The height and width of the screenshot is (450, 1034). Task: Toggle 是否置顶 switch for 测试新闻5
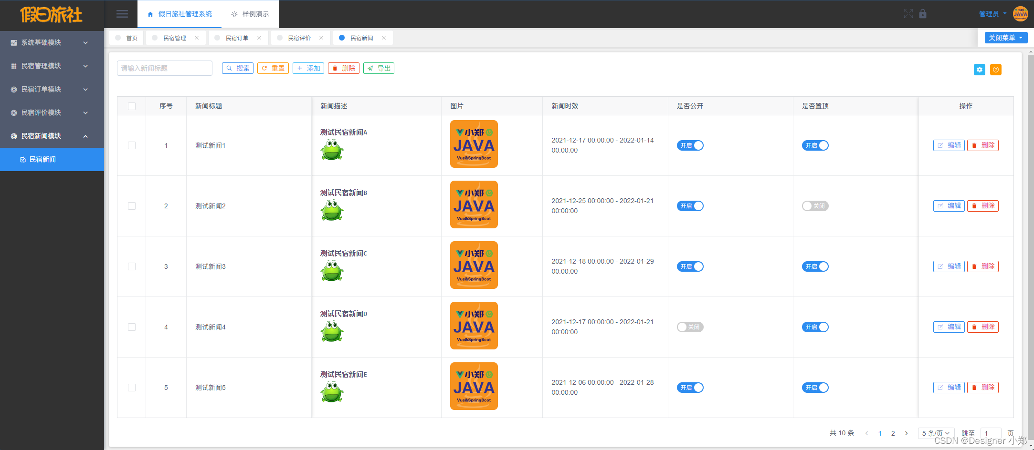(x=815, y=388)
